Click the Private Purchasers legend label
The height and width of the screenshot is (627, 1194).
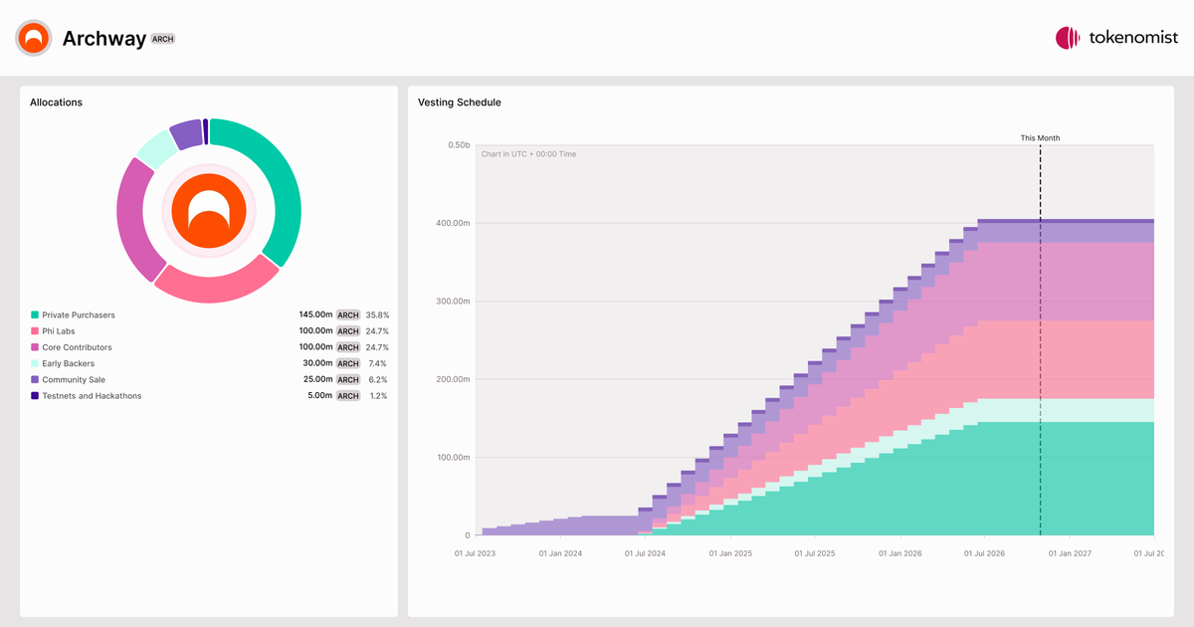79,314
